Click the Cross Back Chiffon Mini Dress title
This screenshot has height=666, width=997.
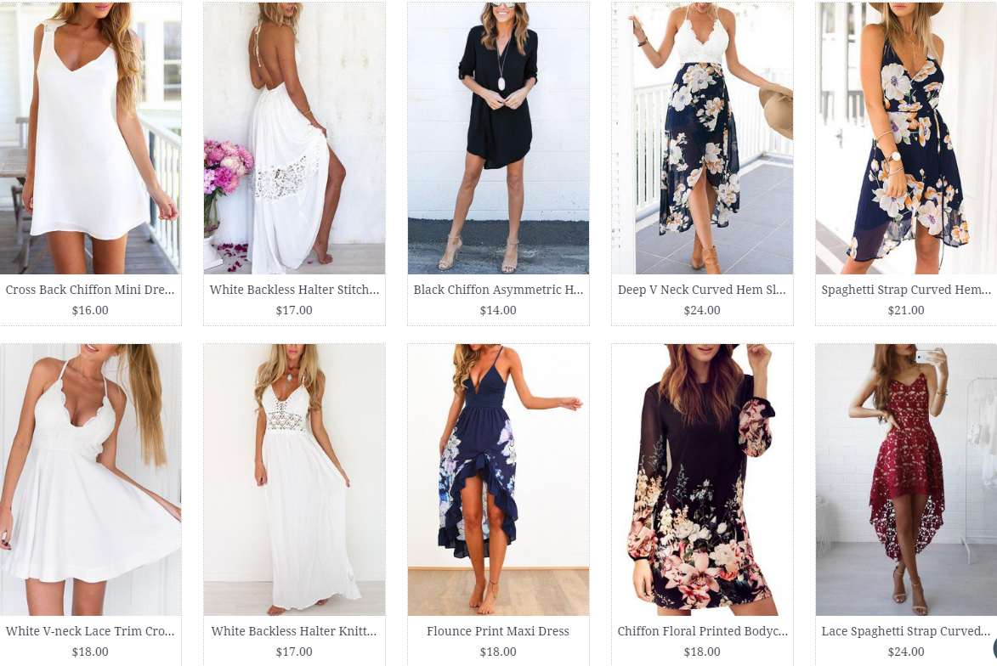click(x=89, y=290)
